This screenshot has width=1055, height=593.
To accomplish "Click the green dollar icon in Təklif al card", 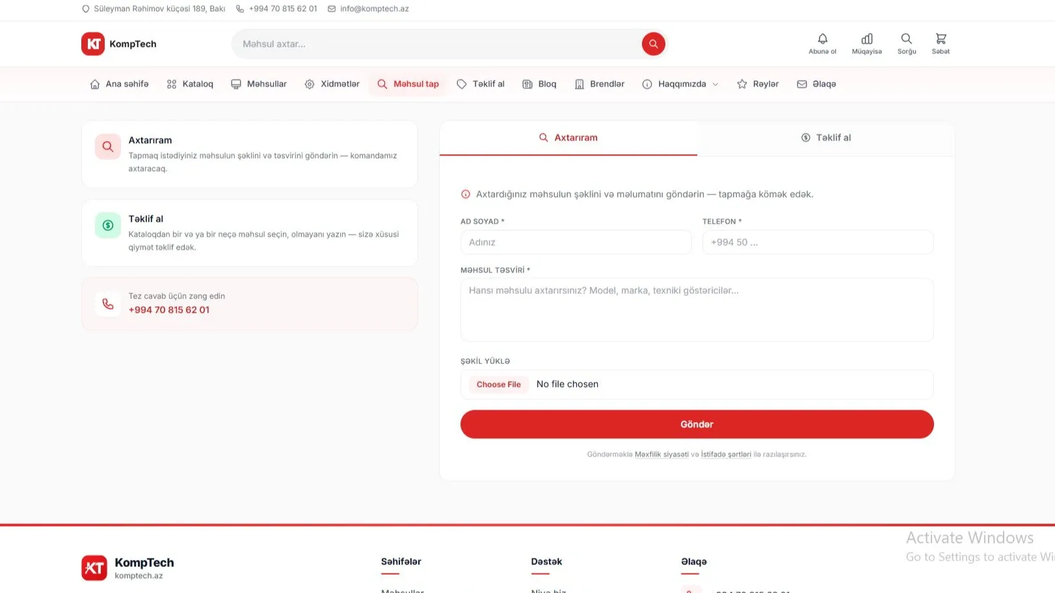I will coord(108,226).
